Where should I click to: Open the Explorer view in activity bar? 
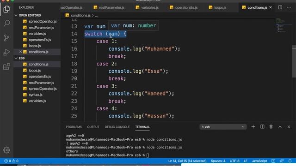point(6,9)
